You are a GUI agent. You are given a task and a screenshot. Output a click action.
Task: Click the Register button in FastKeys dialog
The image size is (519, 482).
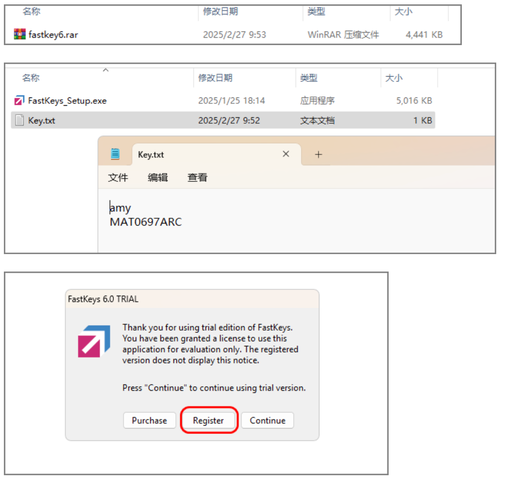(x=208, y=420)
